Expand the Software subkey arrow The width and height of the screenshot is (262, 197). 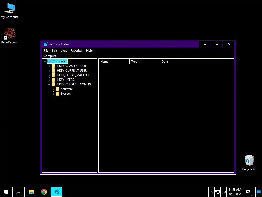coord(53,89)
